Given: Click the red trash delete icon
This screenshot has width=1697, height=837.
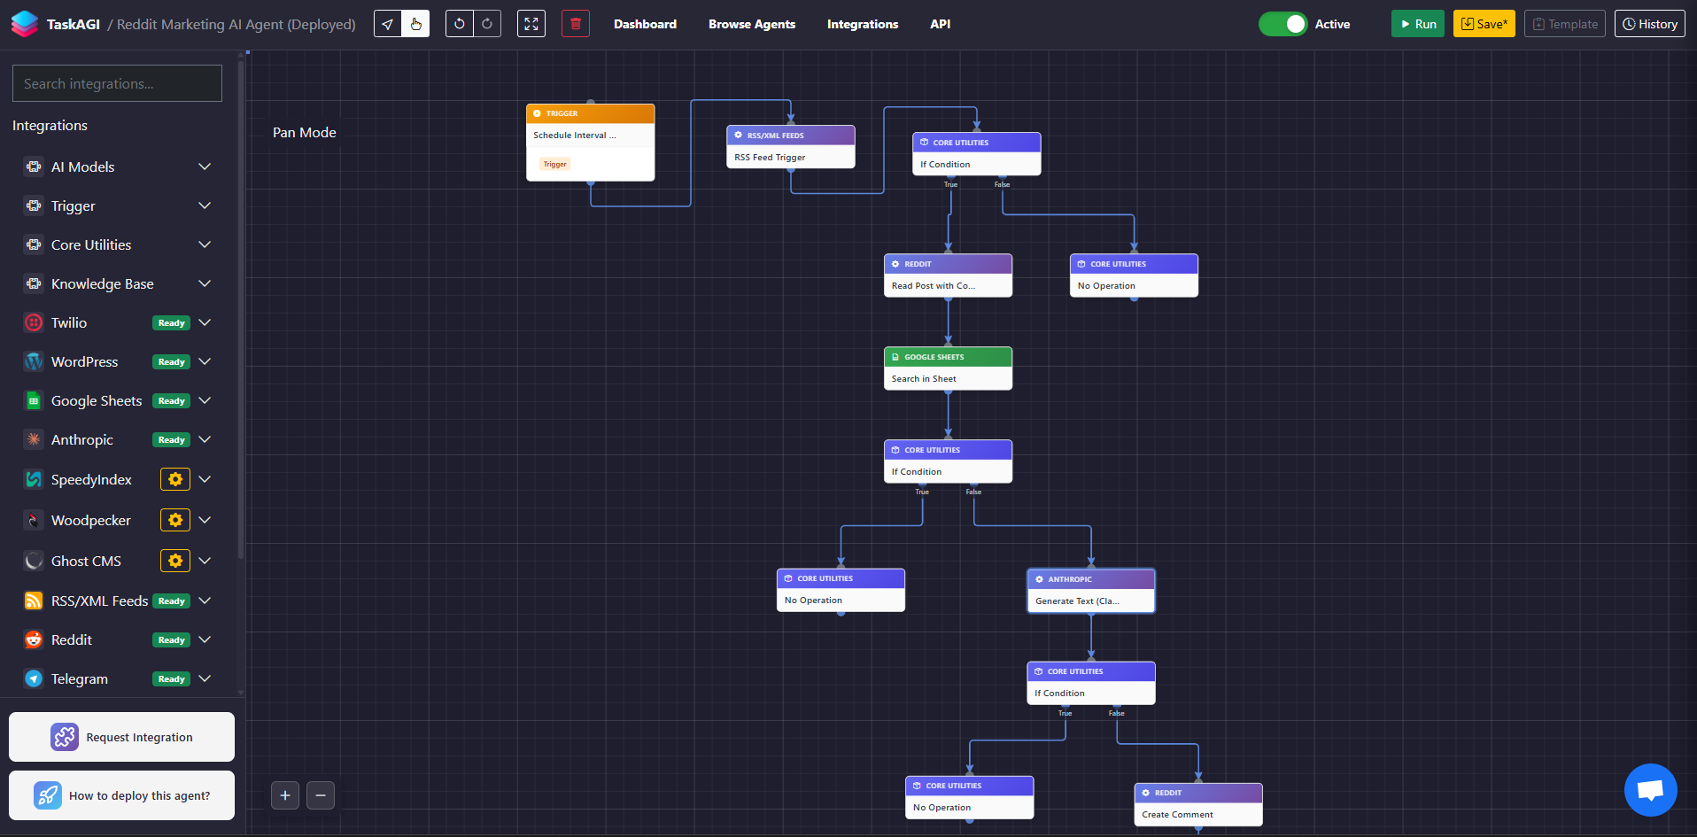Looking at the screenshot, I should click(x=576, y=24).
